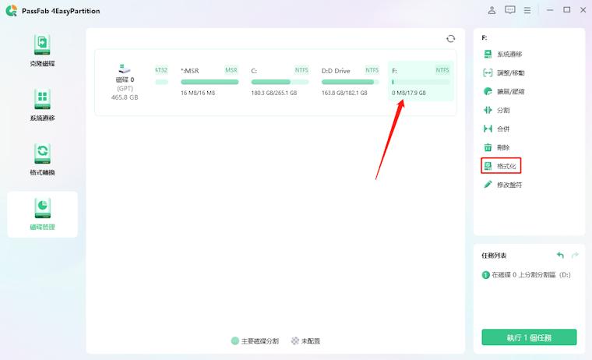Select the *:MSR partition card

pos(210,81)
